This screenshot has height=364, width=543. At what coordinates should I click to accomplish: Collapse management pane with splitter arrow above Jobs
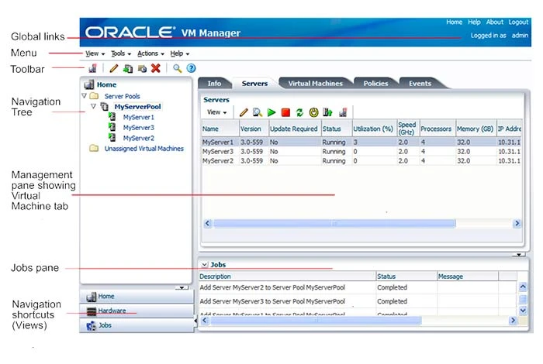pos(518,255)
